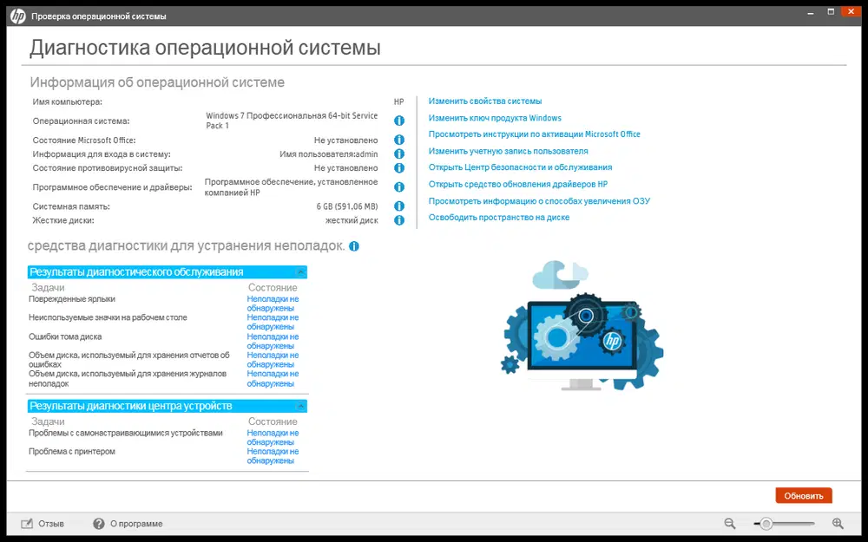Click the Диагностика операционной системы heading
868x542 pixels.
click(205, 48)
